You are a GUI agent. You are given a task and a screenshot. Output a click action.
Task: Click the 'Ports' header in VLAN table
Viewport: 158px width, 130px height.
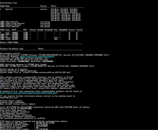53,6
